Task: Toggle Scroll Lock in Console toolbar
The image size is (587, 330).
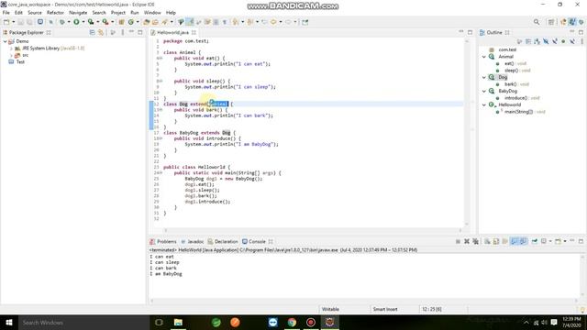Action: (x=496, y=241)
